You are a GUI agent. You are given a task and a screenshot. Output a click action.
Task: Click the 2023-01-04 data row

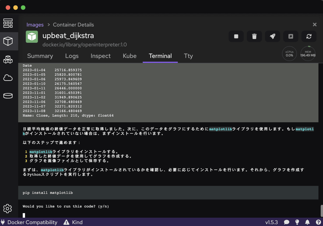[52, 70]
